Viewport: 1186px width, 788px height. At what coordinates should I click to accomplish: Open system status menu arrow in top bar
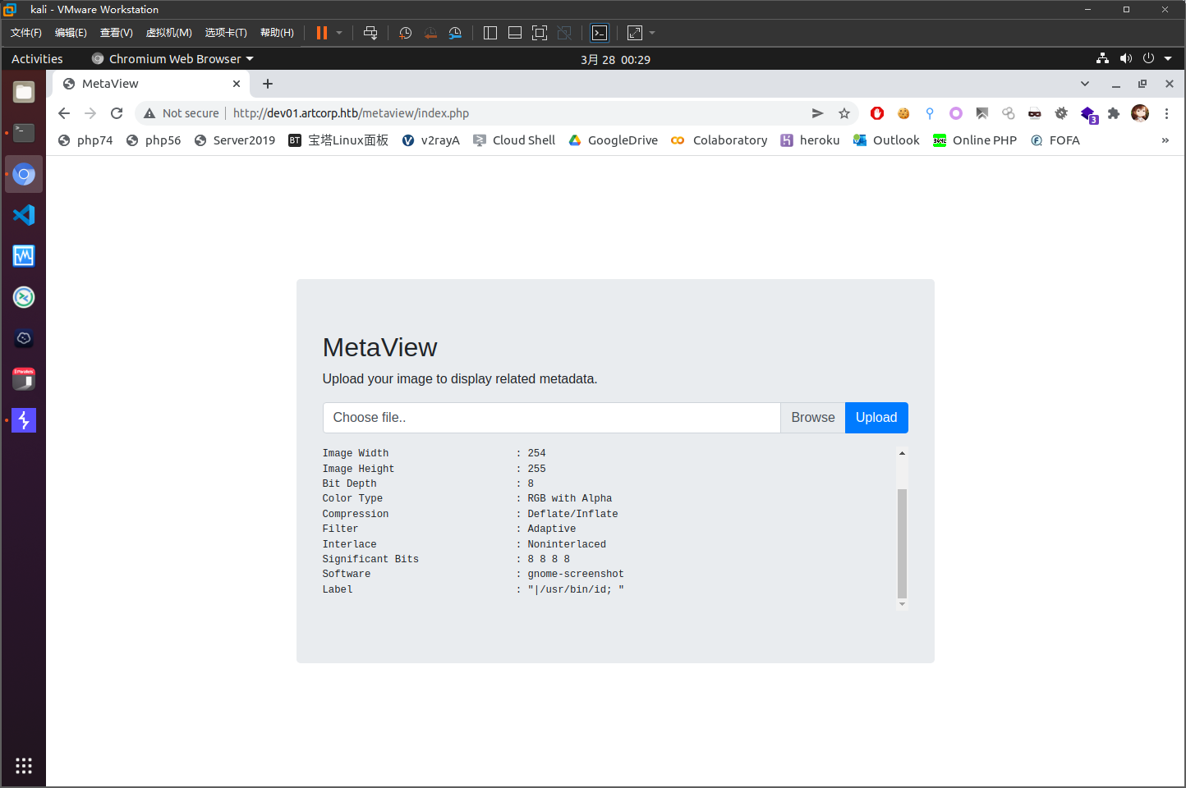point(1168,59)
